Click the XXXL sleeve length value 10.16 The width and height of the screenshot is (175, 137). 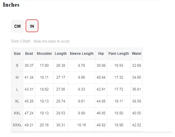tap(82, 125)
